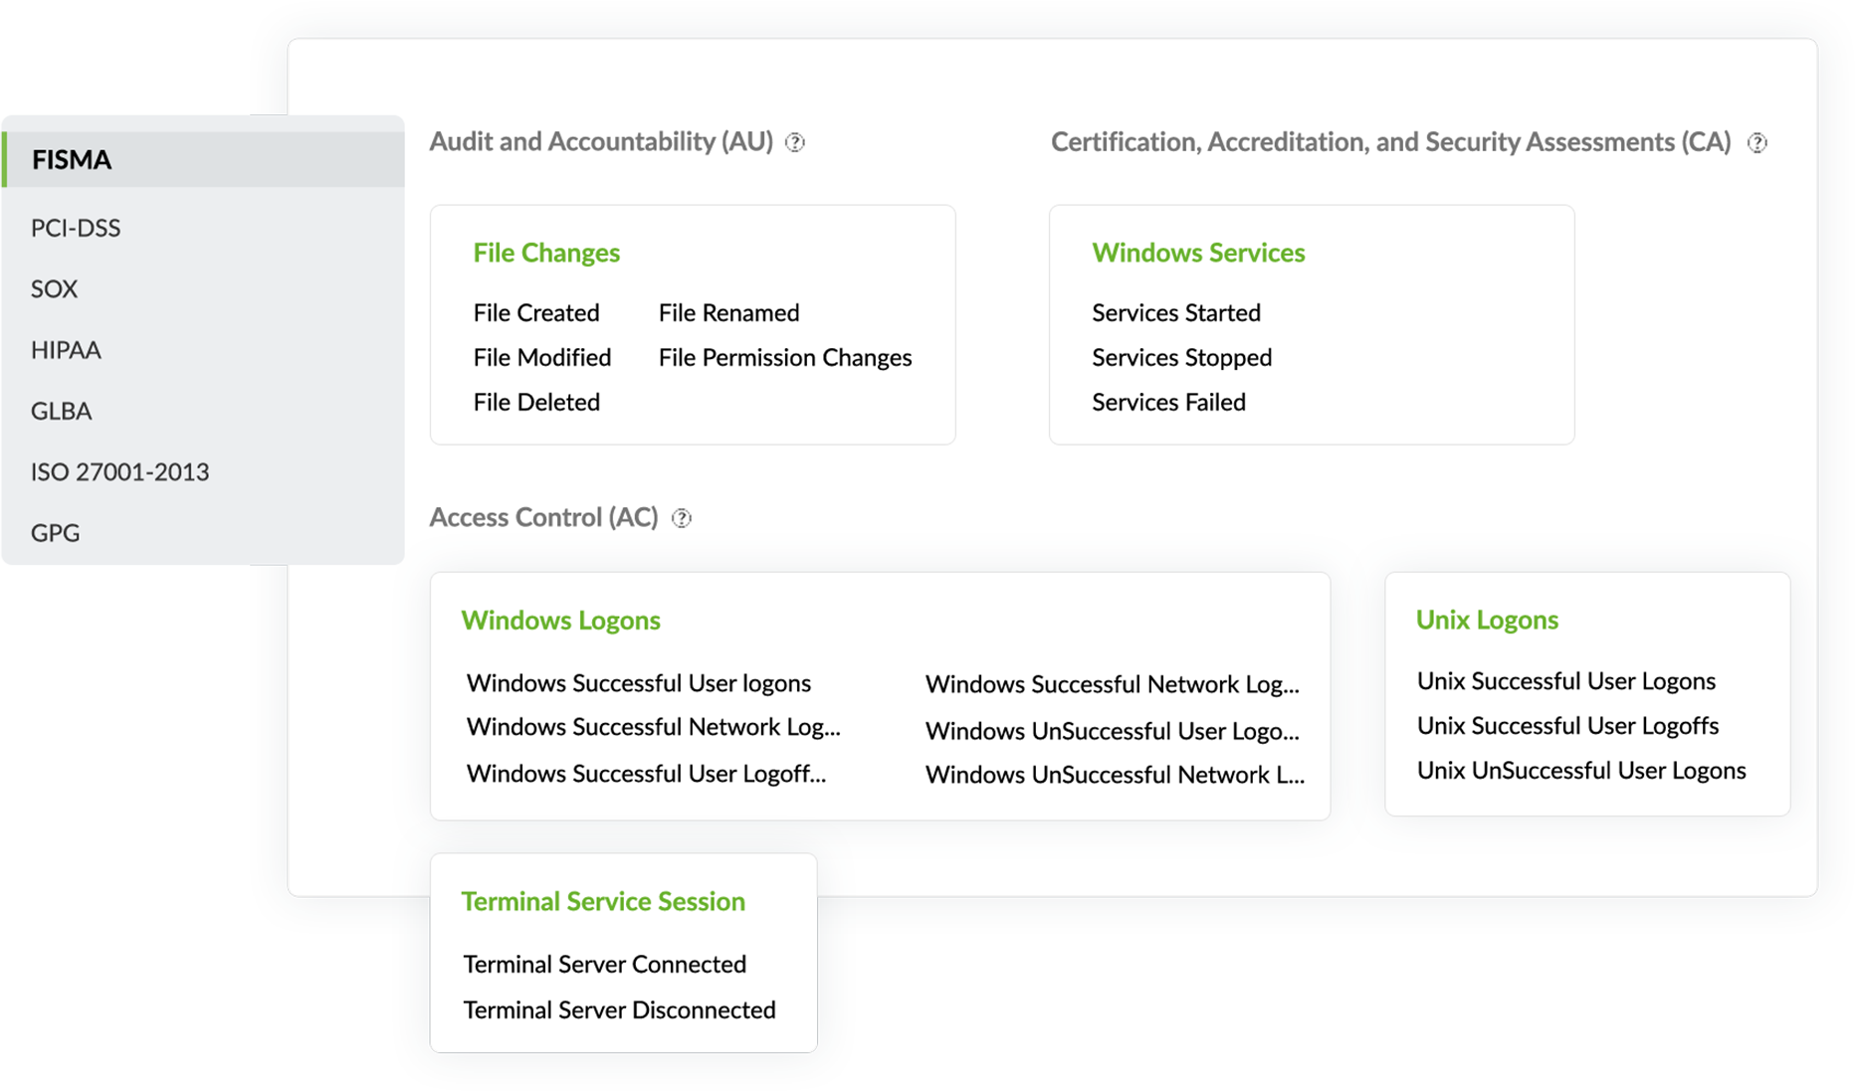View Unix Successful User Logons report
The height and width of the screenshot is (1091, 1855).
click(x=1566, y=681)
